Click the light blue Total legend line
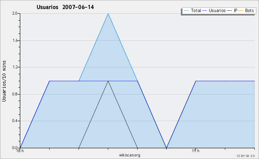259x159 pixels. [186, 11]
